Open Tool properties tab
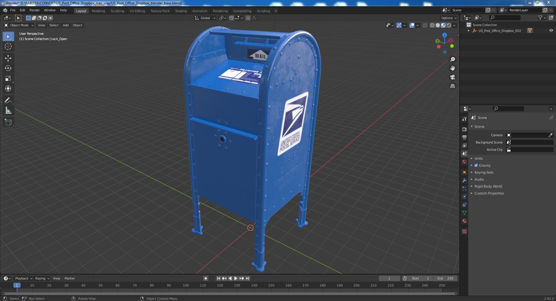Image resolution: width=556 pixels, height=301 pixels. point(464,119)
